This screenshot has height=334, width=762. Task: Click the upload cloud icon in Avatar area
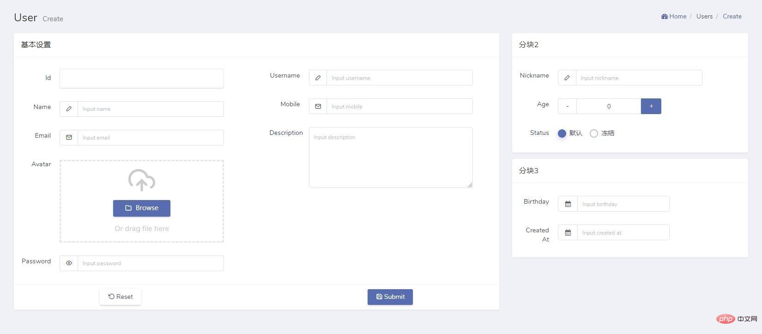[141, 180]
